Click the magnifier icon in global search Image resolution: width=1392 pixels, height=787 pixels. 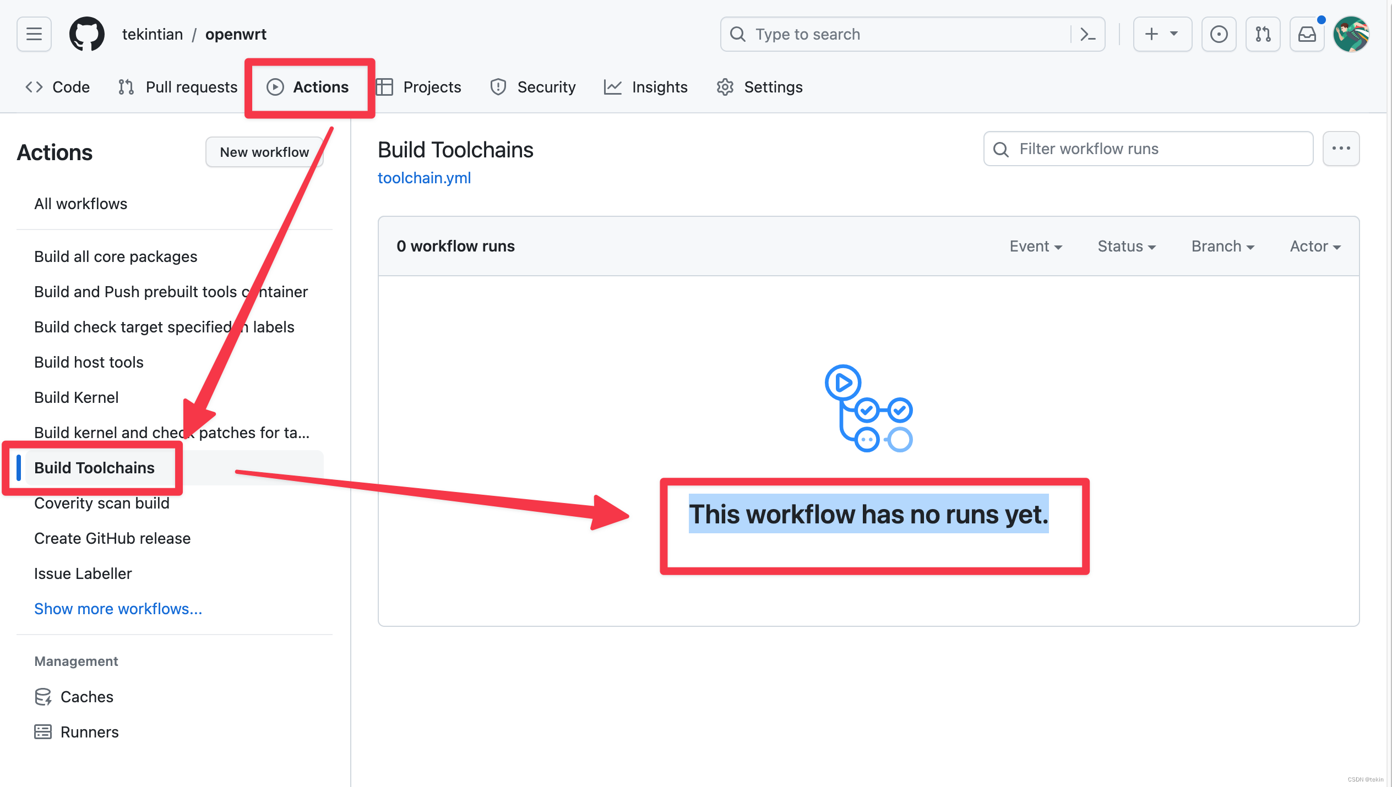[x=738, y=34]
